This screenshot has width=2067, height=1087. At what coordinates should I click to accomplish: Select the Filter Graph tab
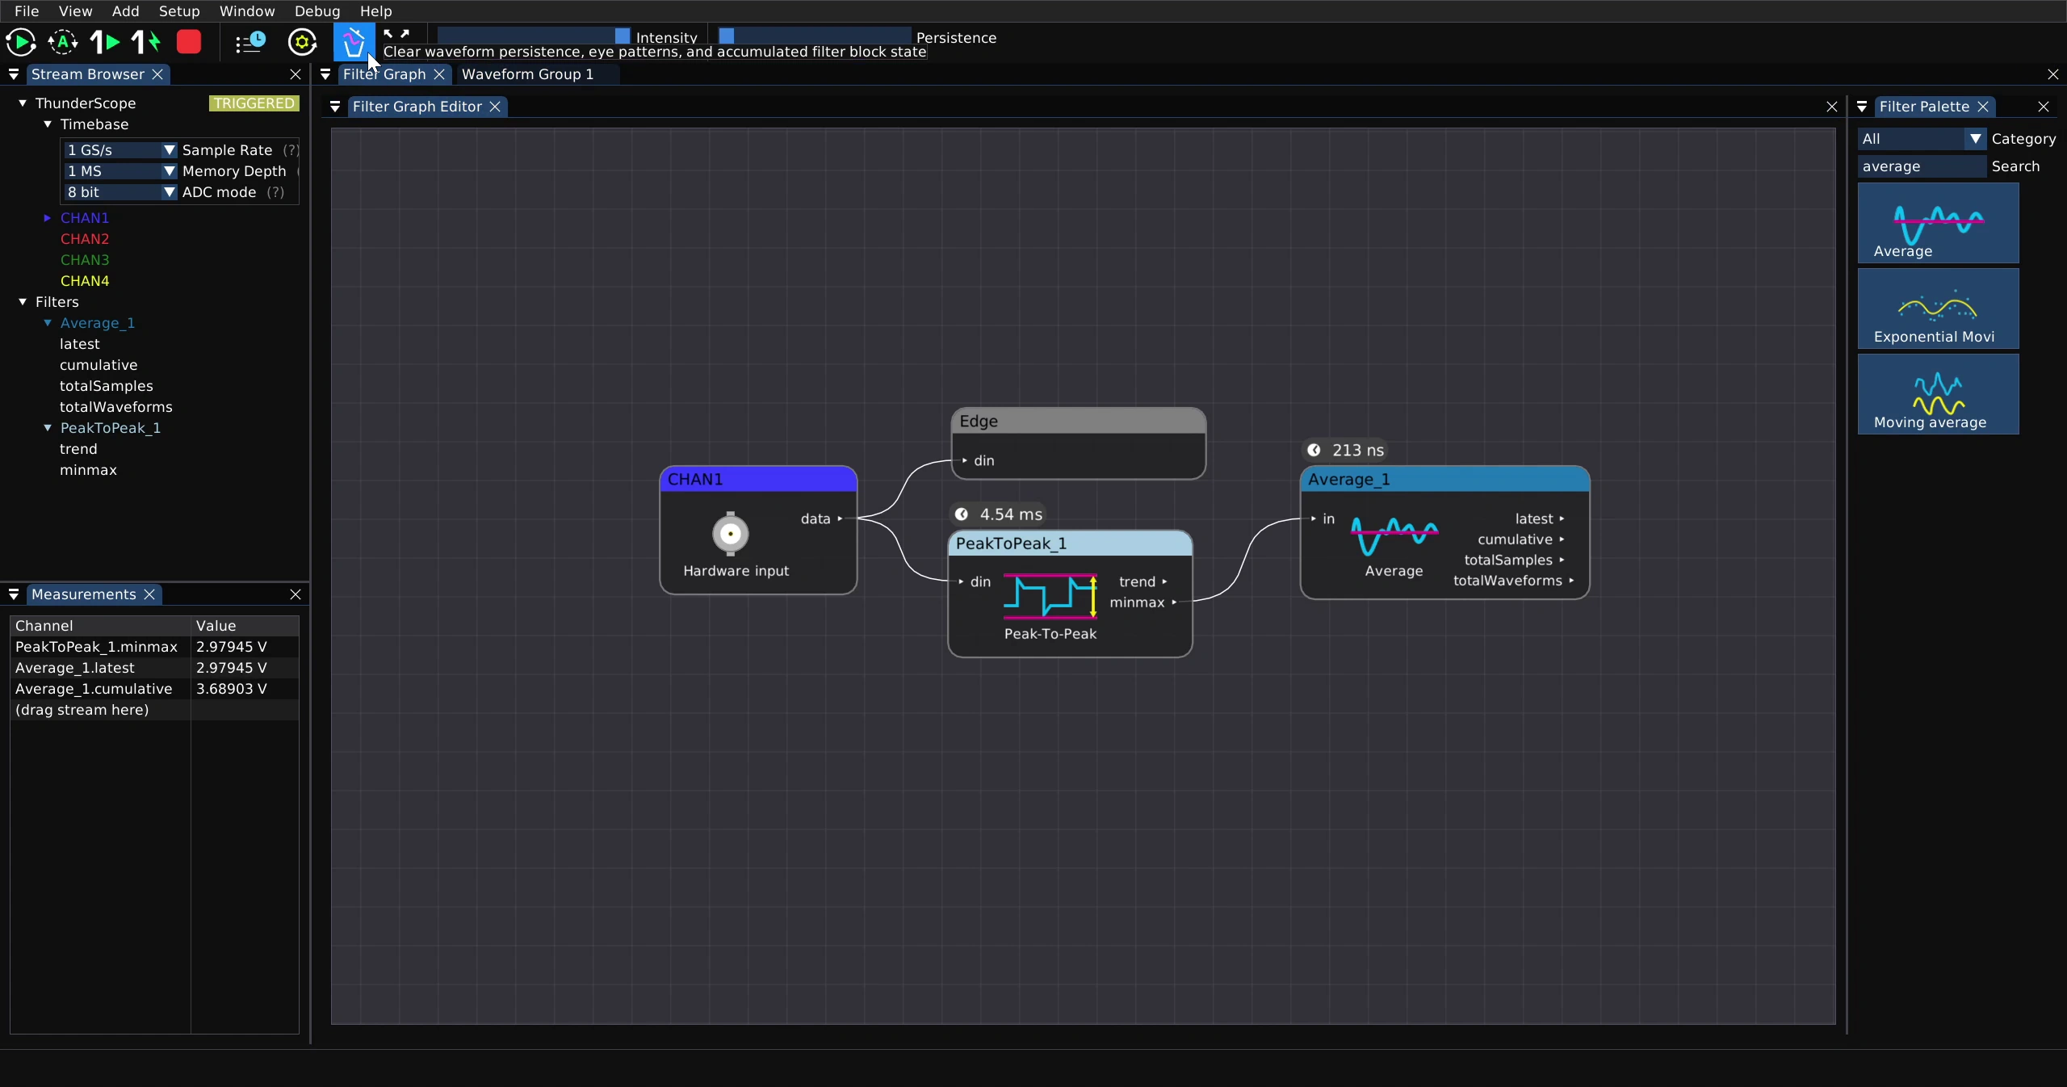pyautogui.click(x=384, y=74)
